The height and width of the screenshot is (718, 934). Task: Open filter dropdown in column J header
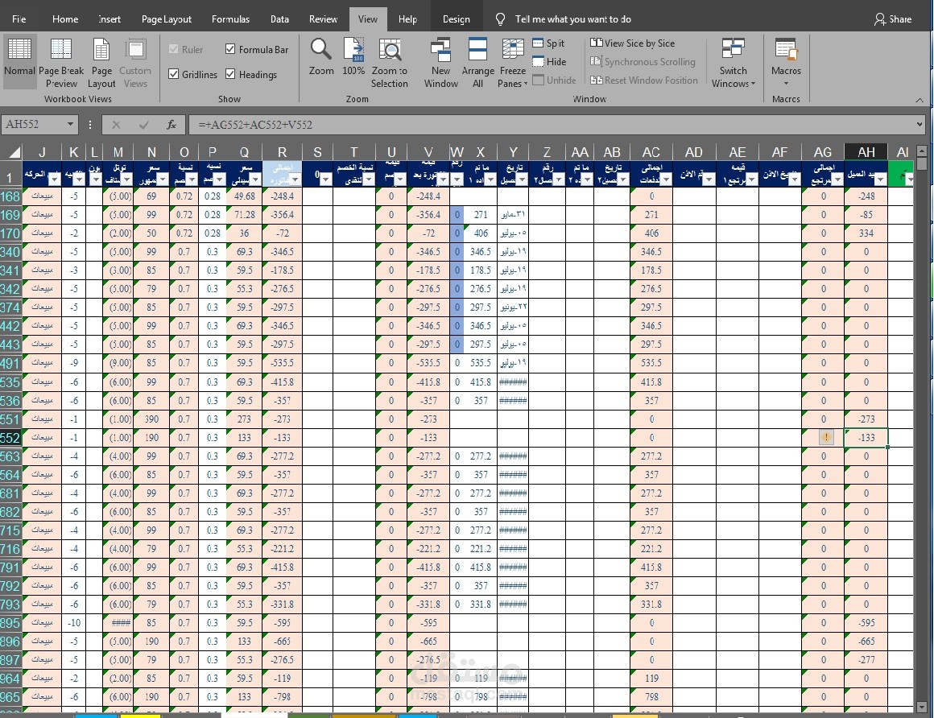click(54, 179)
